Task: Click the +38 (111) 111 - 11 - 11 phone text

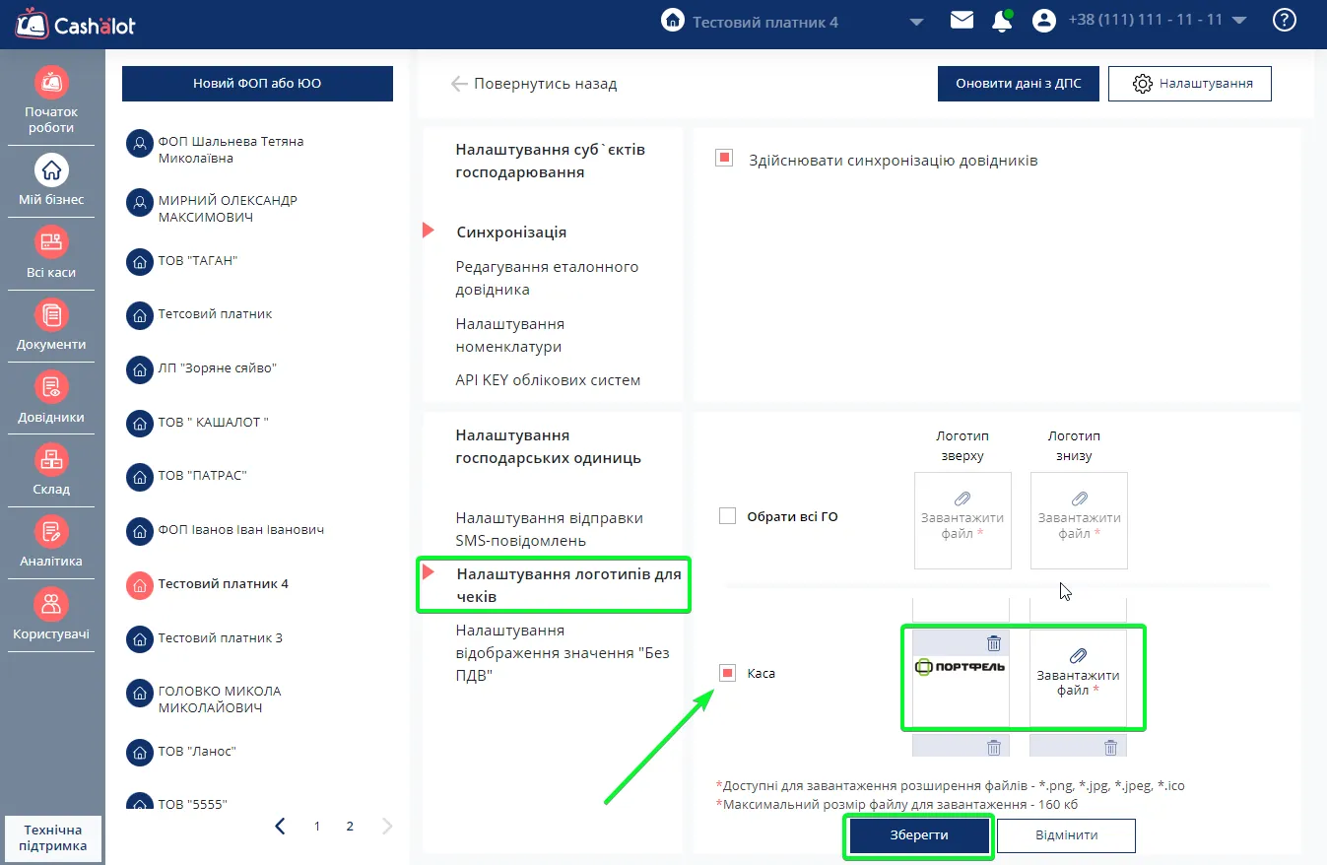Action: pyautogui.click(x=1145, y=20)
